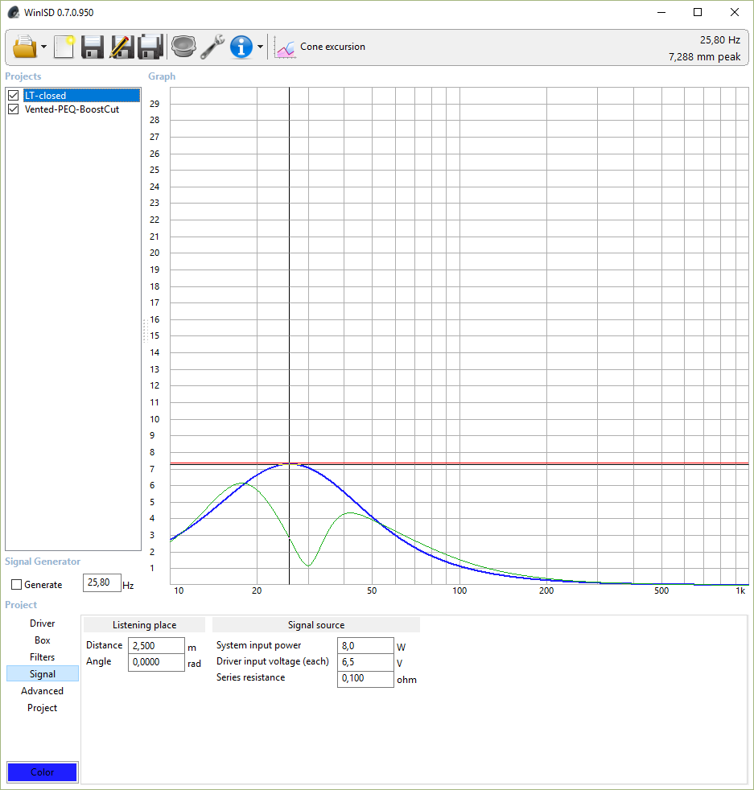Click the panel splitter grip left of graph
The image size is (754, 790).
click(x=145, y=331)
